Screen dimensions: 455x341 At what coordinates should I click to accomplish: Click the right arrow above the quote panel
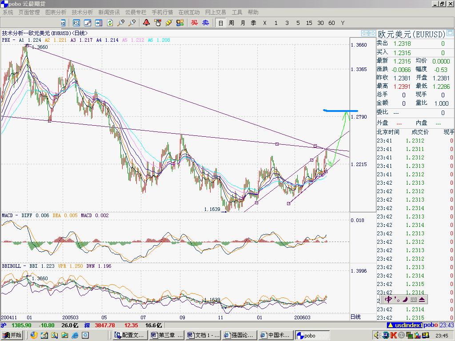pyautogui.click(x=372, y=33)
